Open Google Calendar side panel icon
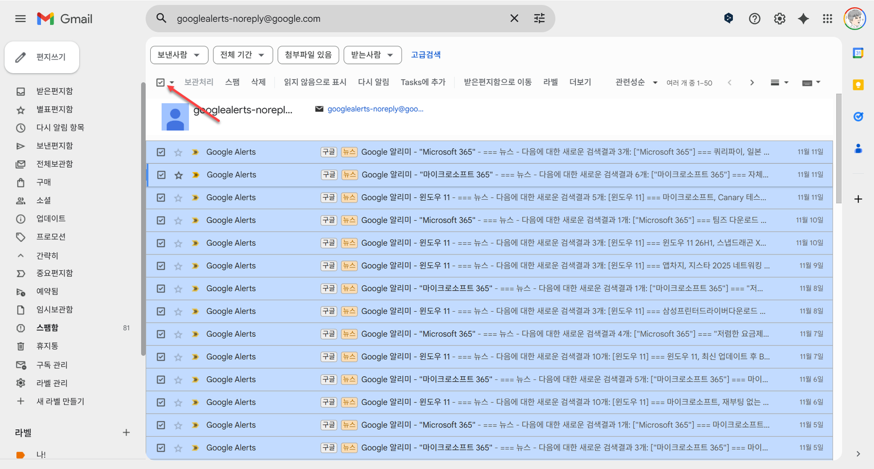The width and height of the screenshot is (874, 469). pyautogui.click(x=858, y=53)
